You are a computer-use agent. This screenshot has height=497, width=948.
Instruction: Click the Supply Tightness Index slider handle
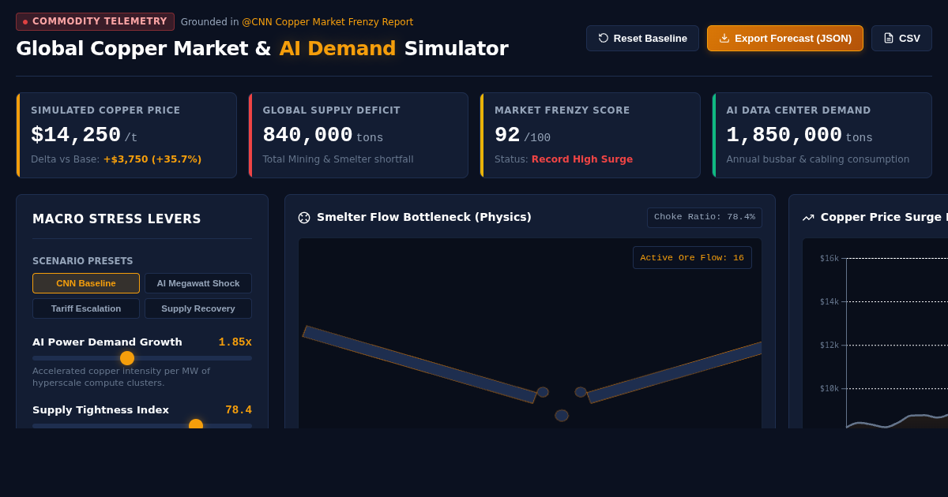(x=196, y=424)
